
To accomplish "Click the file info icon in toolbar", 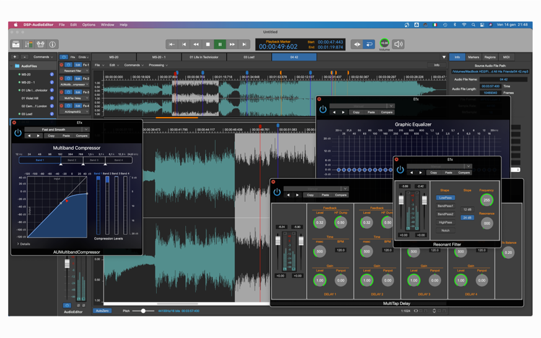I will [52, 45].
